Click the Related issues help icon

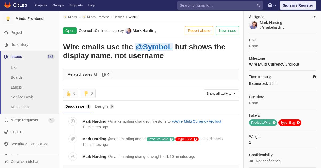pyautogui.click(x=96, y=74)
